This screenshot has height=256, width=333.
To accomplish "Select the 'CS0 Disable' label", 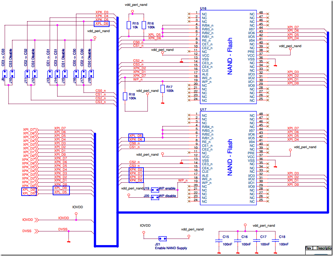I will (90, 58).
